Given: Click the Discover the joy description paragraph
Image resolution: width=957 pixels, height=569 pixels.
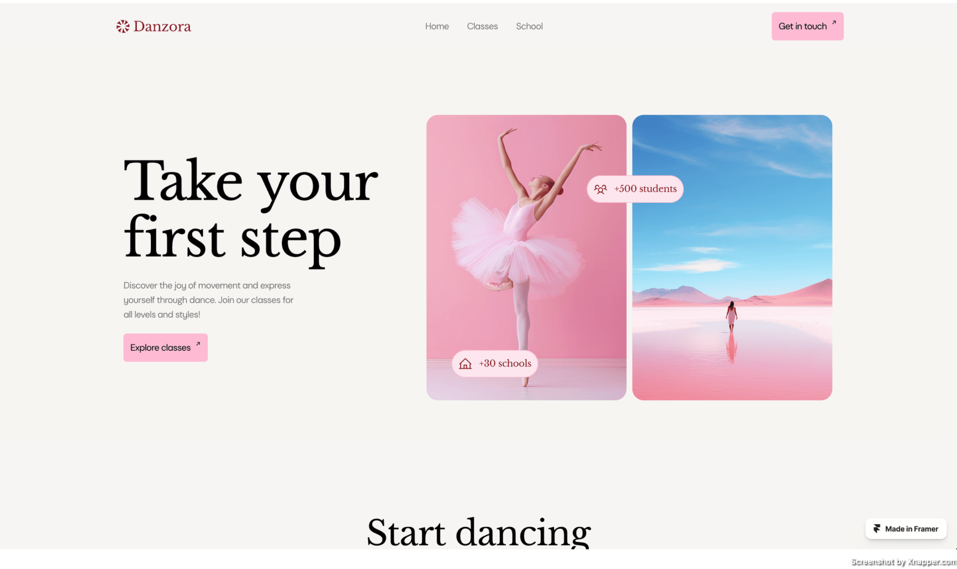Looking at the screenshot, I should click(x=208, y=300).
